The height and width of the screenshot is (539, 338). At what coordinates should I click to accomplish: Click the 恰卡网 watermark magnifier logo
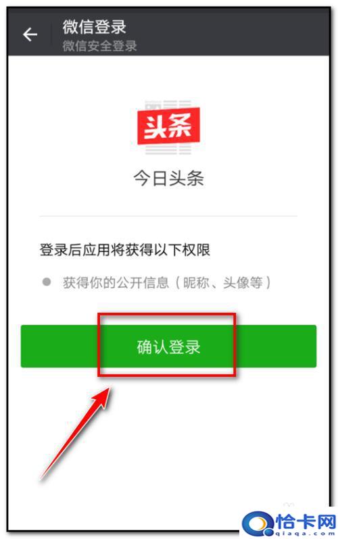pyautogui.click(x=258, y=524)
